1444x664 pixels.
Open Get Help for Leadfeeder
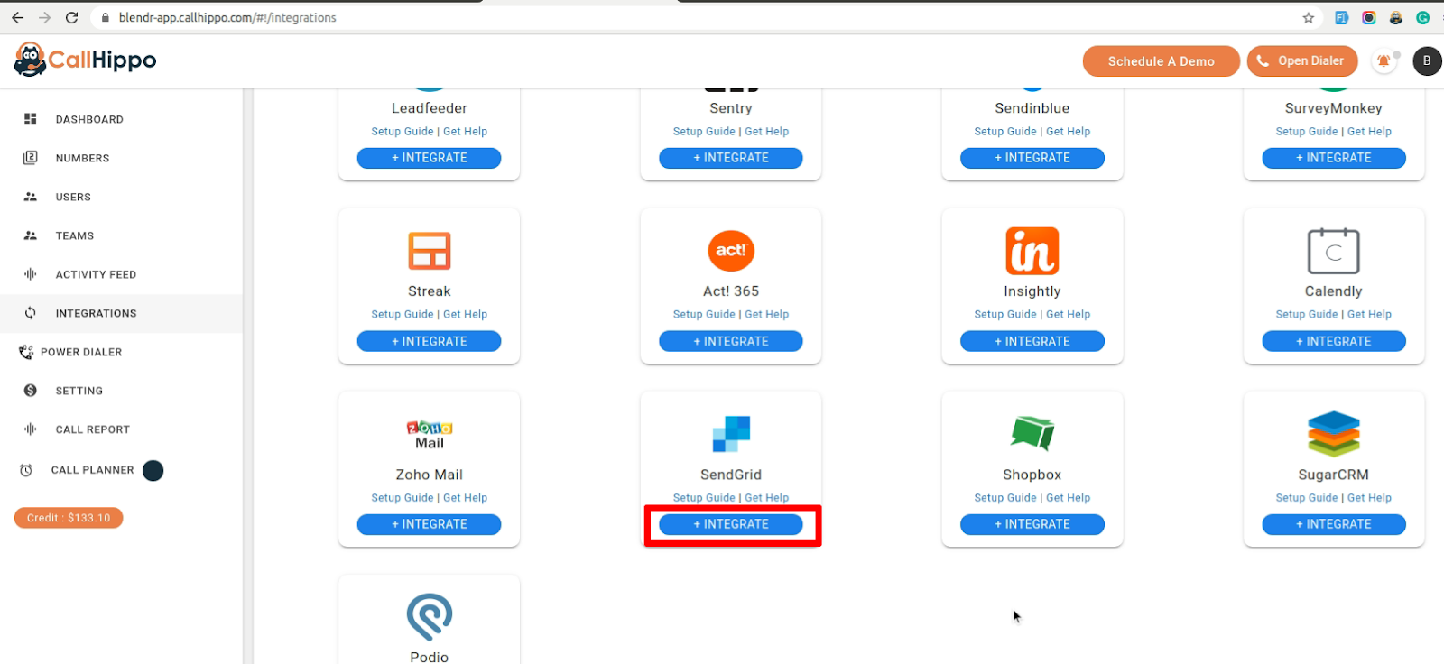(465, 132)
